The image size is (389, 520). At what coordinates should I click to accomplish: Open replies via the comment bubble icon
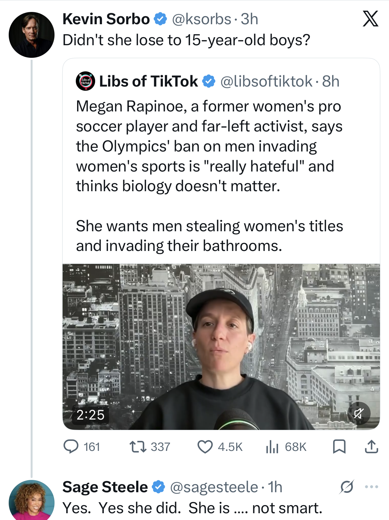coord(71,447)
